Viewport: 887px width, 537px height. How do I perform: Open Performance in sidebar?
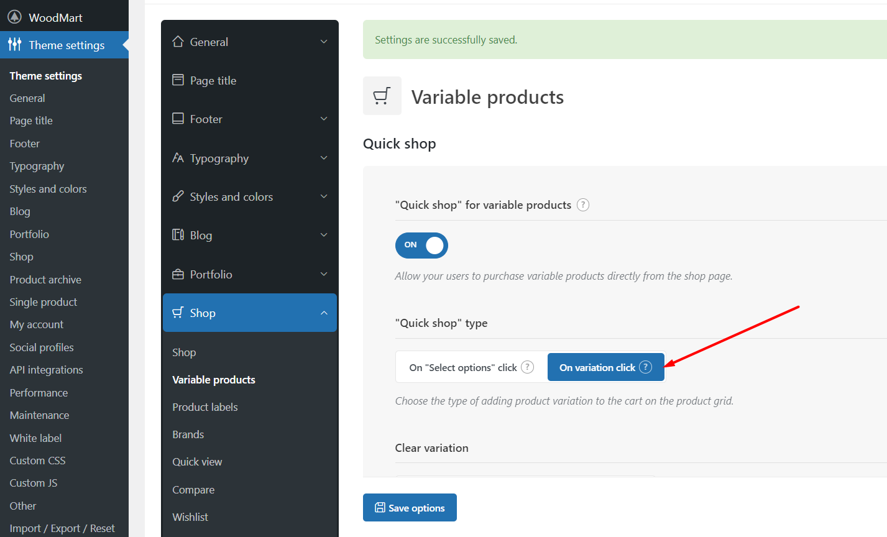(x=39, y=393)
